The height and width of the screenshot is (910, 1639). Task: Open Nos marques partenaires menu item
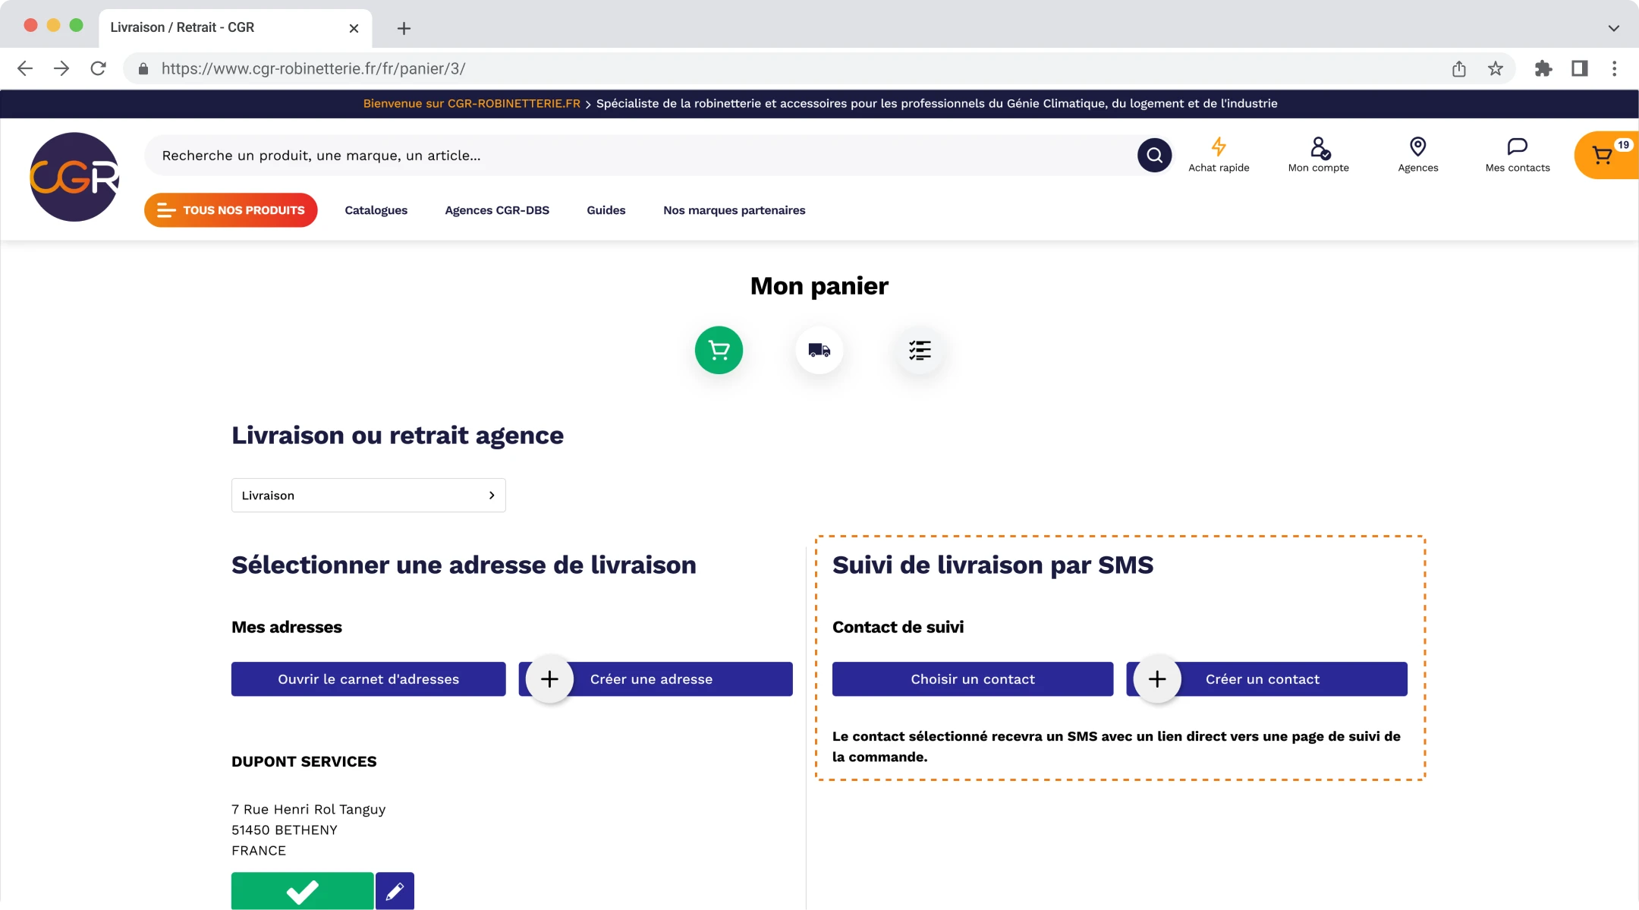click(x=734, y=210)
